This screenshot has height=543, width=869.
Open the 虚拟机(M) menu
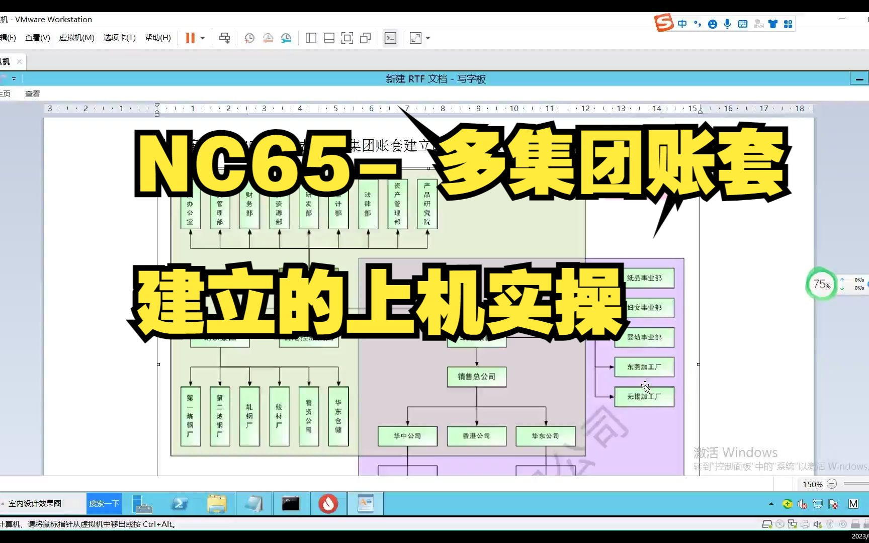(77, 38)
